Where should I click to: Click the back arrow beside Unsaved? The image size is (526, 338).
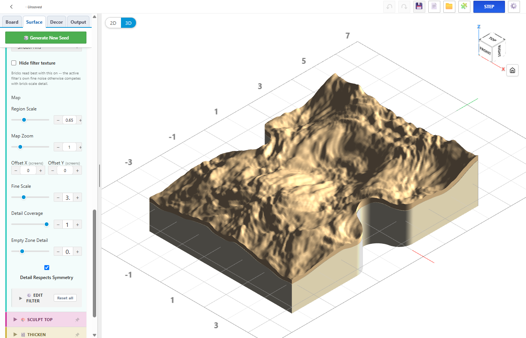[x=12, y=7]
